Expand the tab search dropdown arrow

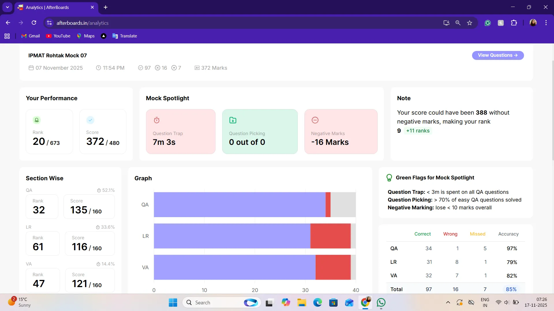[x=8, y=7]
